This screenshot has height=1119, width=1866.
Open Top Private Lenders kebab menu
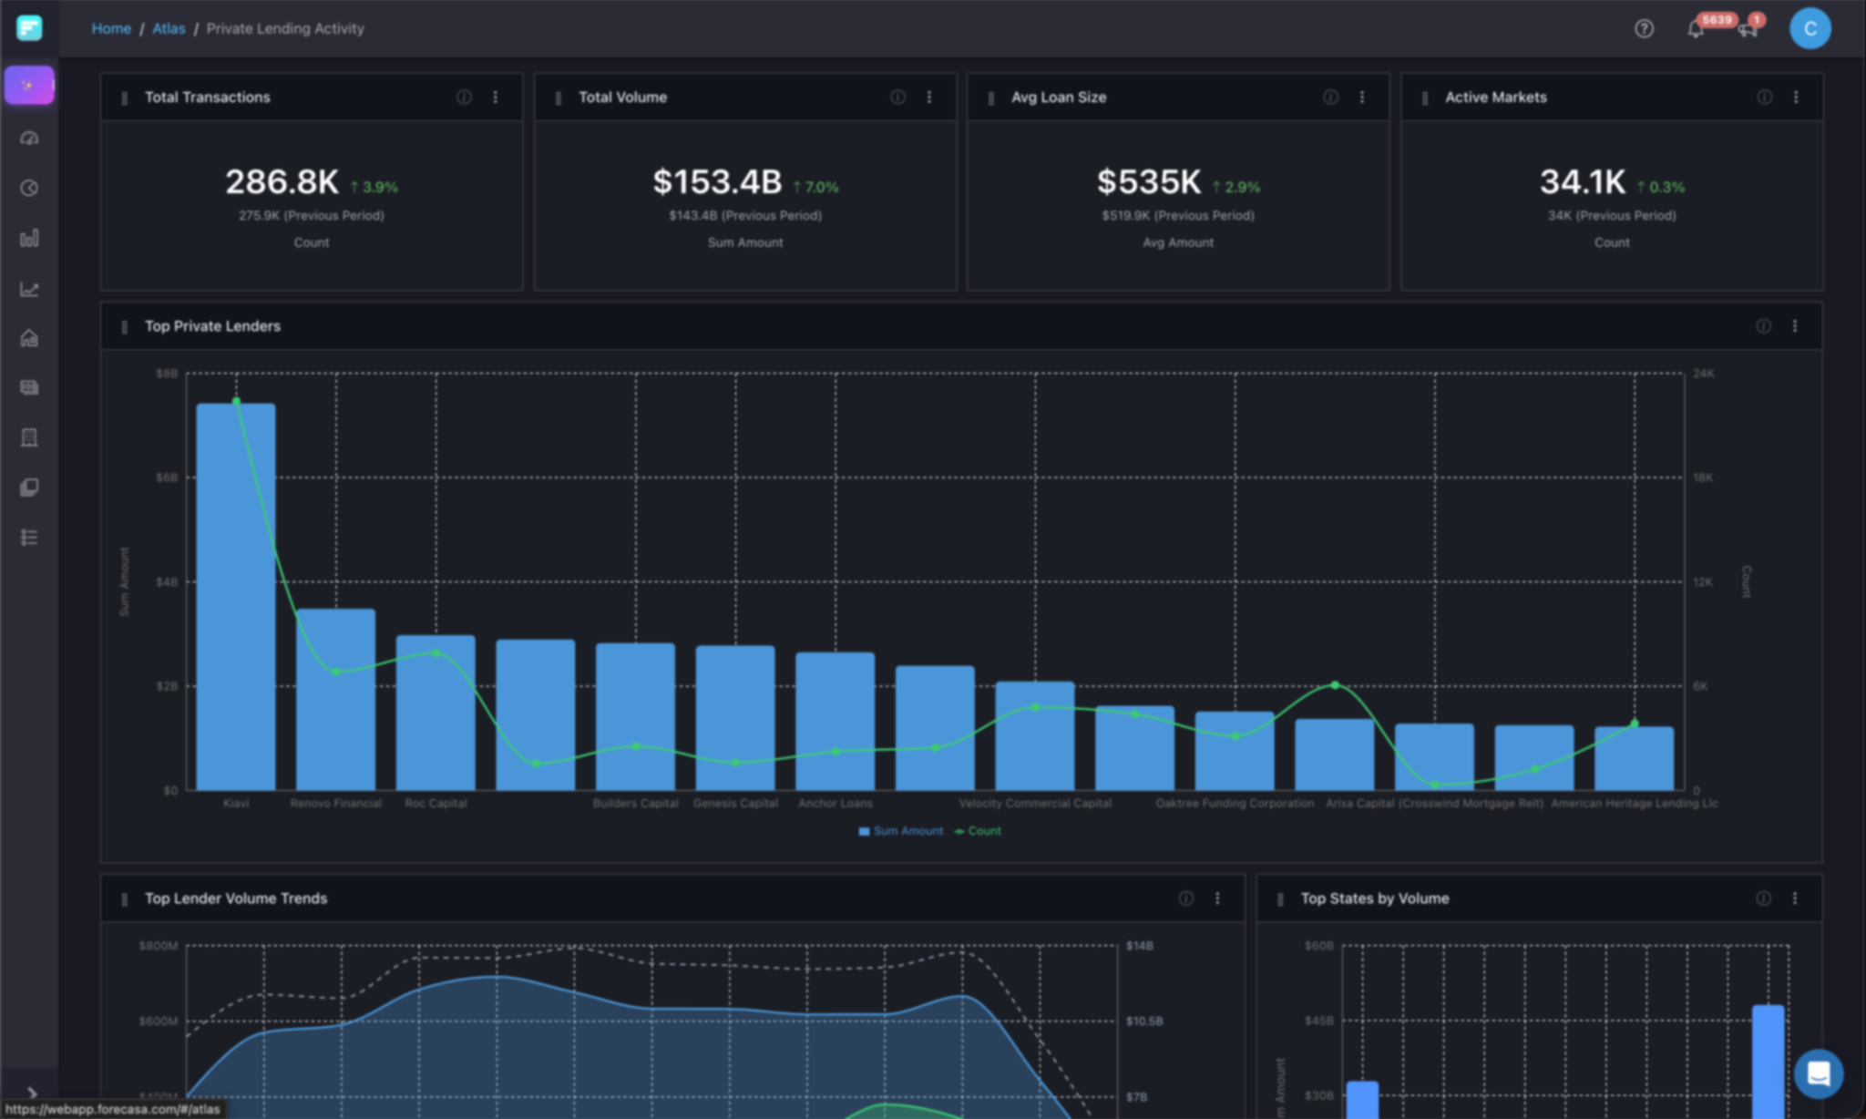point(1796,325)
